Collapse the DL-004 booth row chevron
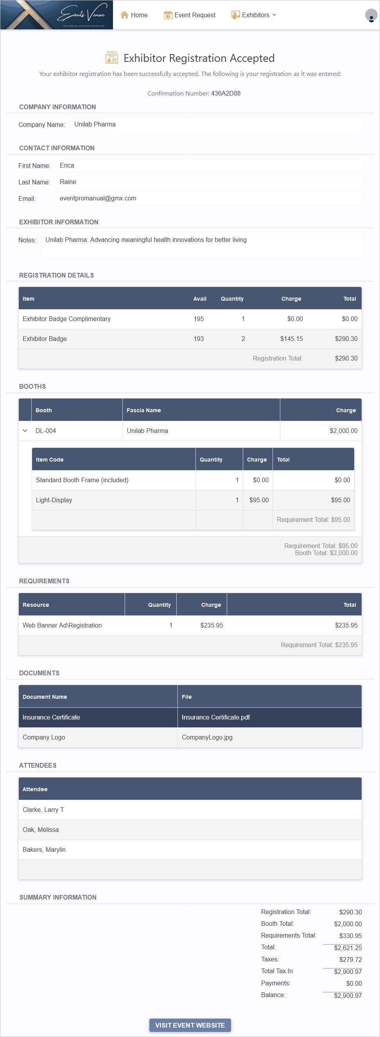Screen dimensions: 380x1037 click(x=25, y=431)
